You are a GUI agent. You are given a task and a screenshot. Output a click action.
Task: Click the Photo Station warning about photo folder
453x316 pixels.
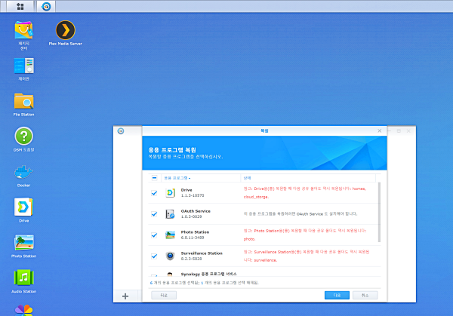pyautogui.click(x=305, y=235)
